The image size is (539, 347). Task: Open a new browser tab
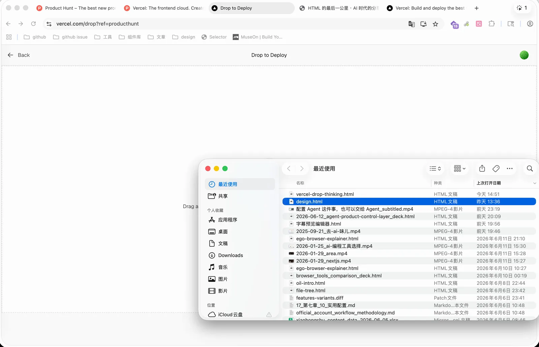click(476, 8)
